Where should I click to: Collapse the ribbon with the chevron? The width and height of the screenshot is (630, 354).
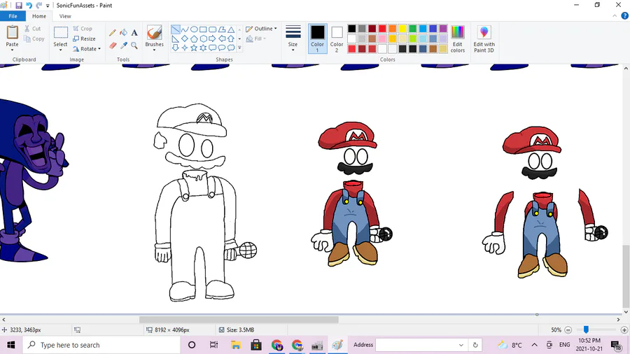coord(615,16)
